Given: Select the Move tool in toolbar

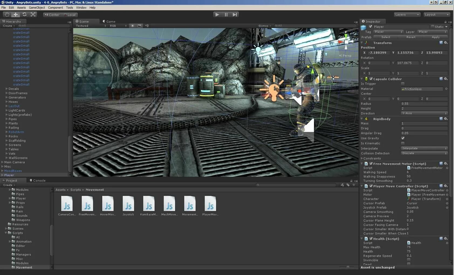Looking at the screenshot, I should (x=16, y=15).
